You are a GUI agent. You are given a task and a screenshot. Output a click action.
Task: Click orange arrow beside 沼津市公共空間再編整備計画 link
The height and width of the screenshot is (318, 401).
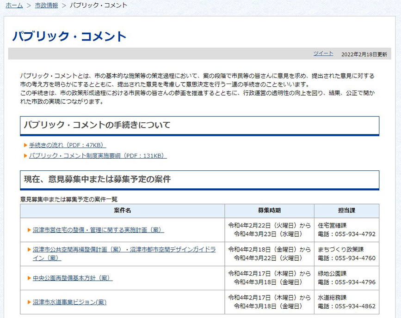point(29,250)
